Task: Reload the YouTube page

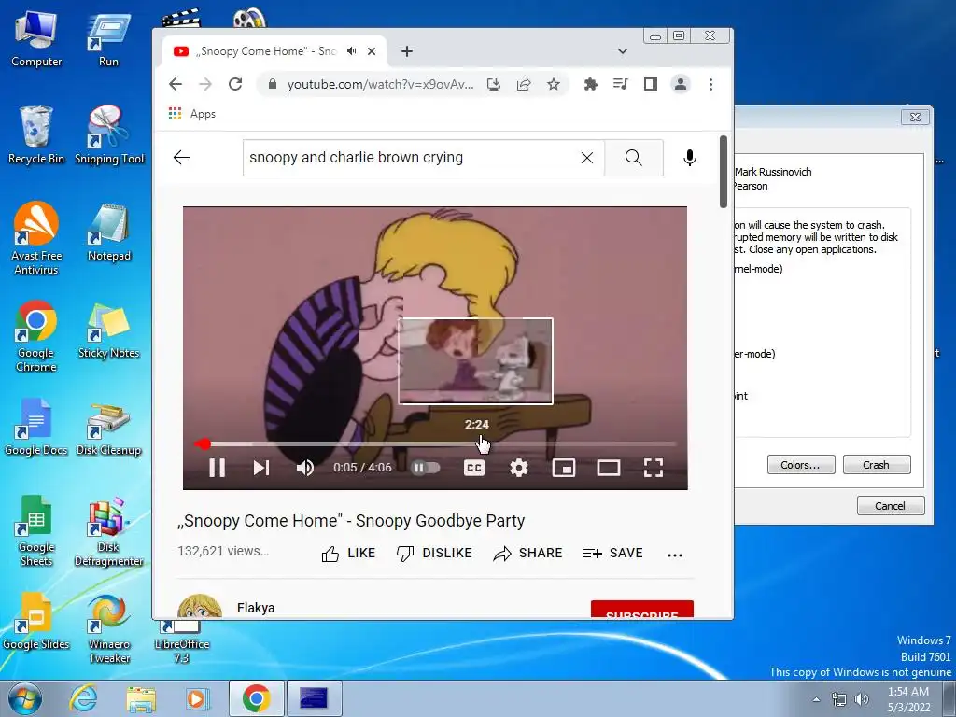Action: pyautogui.click(x=235, y=84)
